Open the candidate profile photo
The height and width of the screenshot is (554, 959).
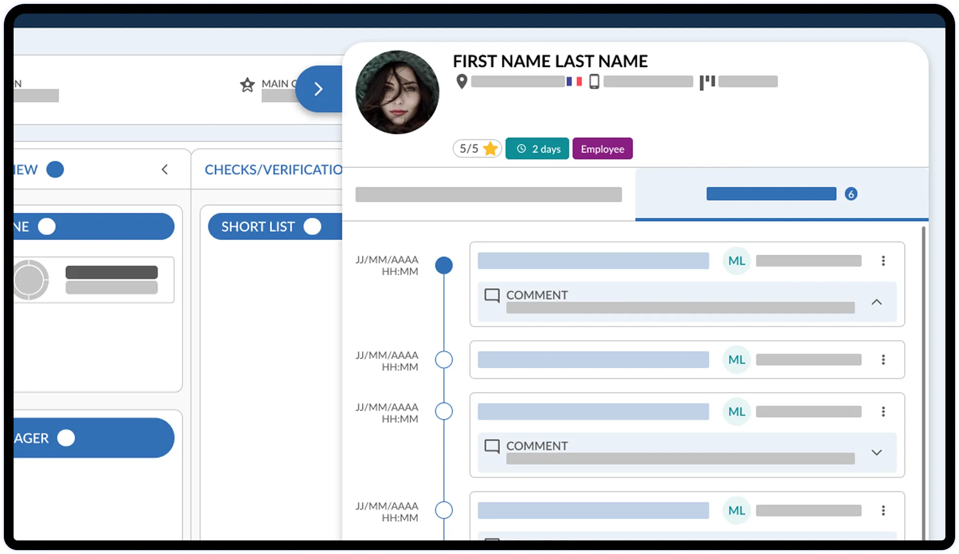(x=397, y=92)
